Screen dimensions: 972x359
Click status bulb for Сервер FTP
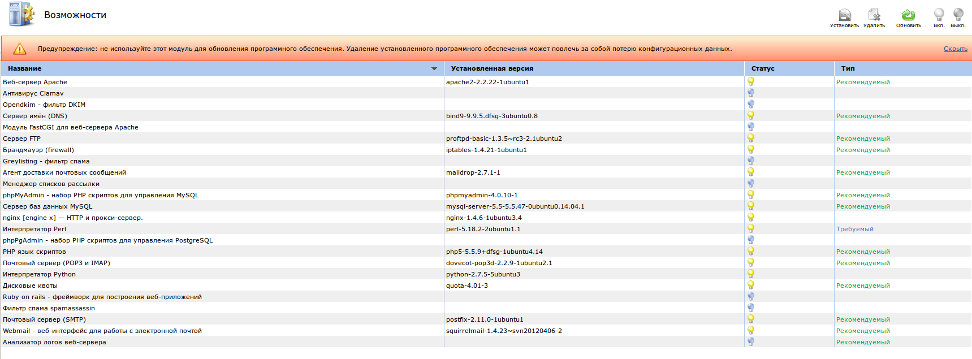(751, 138)
